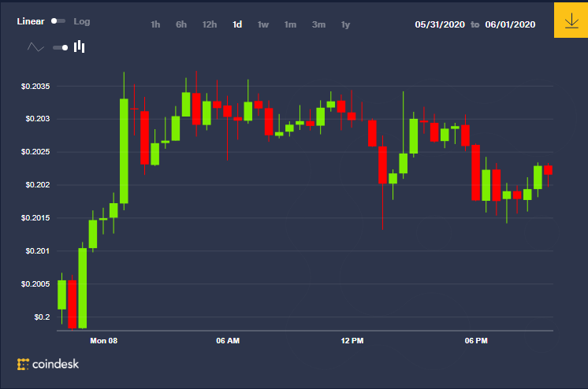The image size is (588, 389).
Task: Click the $0.2 price axis label
Action: point(42,317)
